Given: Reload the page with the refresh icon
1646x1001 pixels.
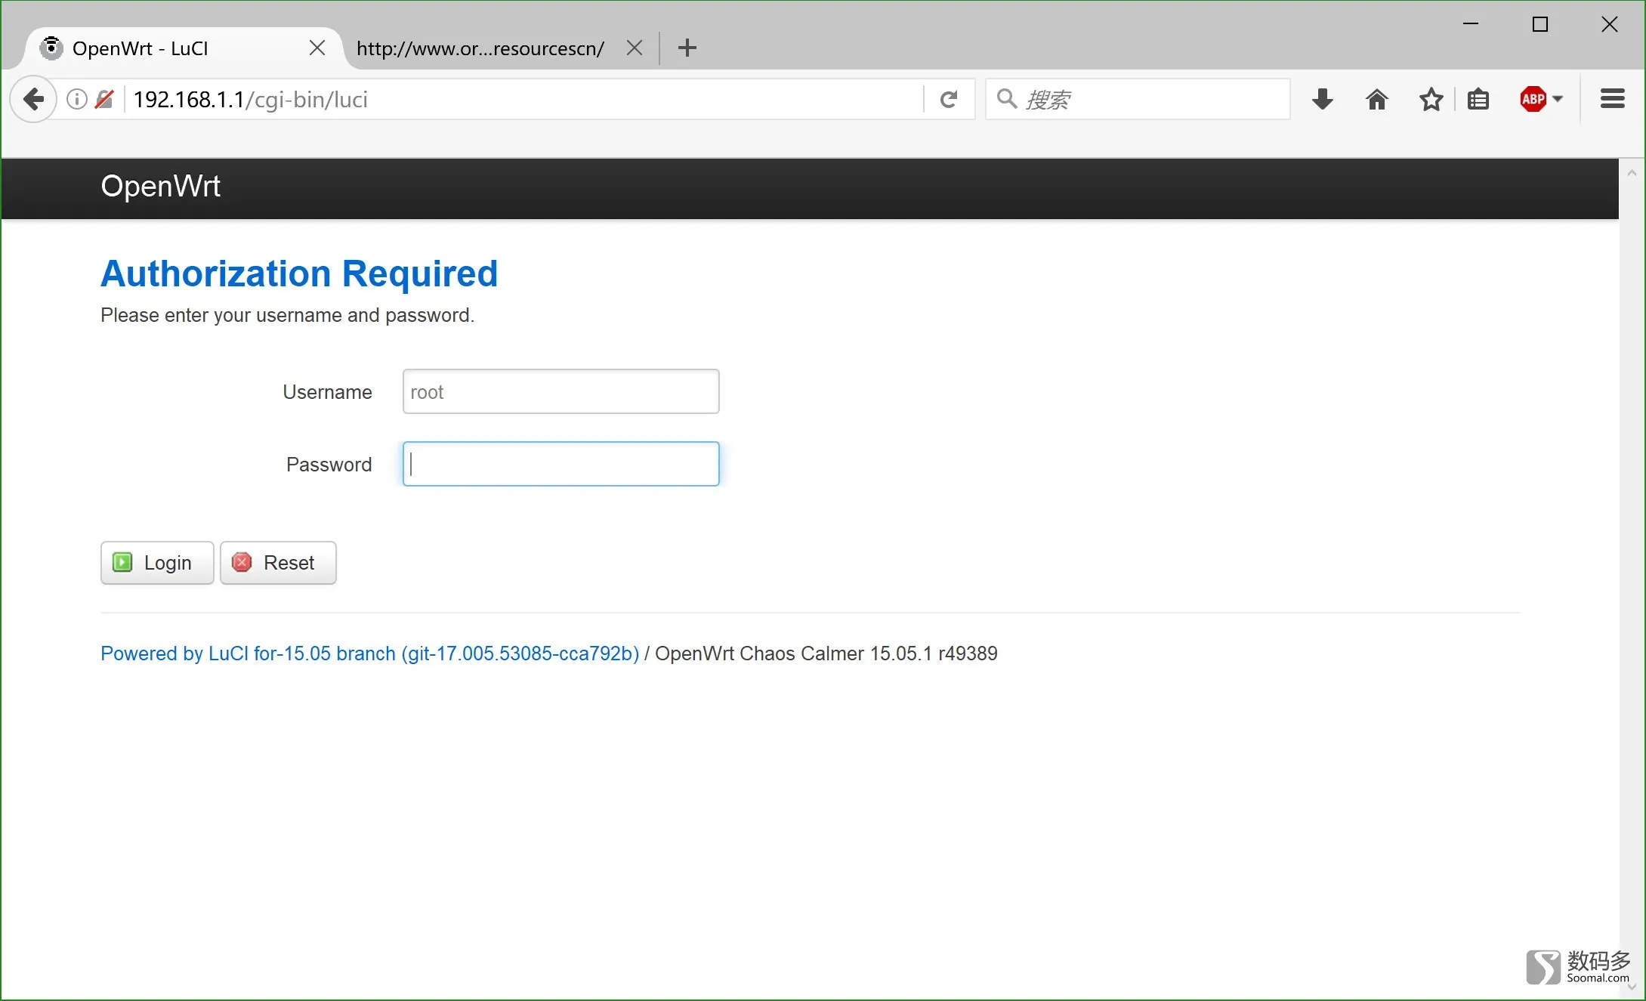Looking at the screenshot, I should pyautogui.click(x=949, y=99).
